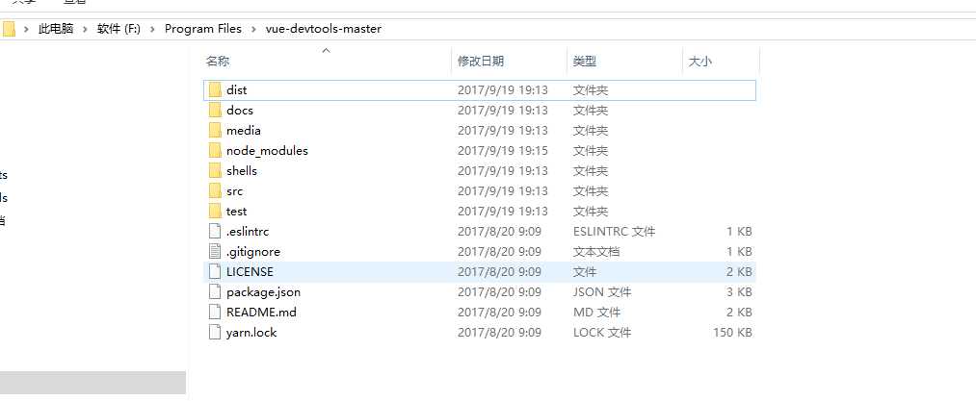976x401 pixels.
Task: Select the .gitignore text file icon
Action: (x=215, y=251)
